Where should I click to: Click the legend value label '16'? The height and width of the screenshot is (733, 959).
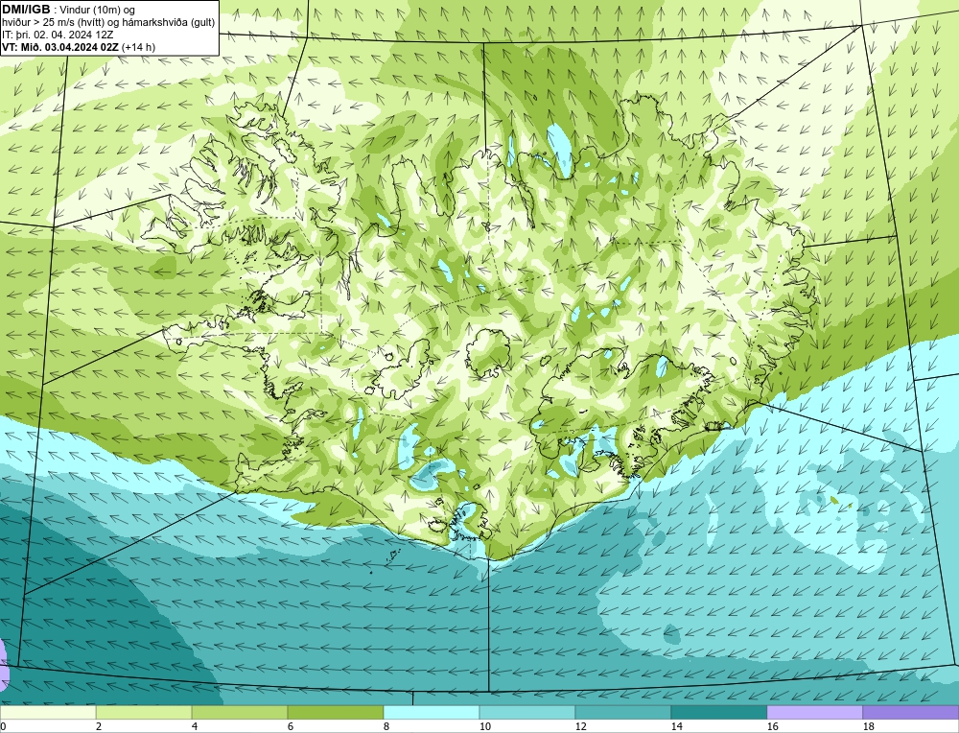(773, 727)
